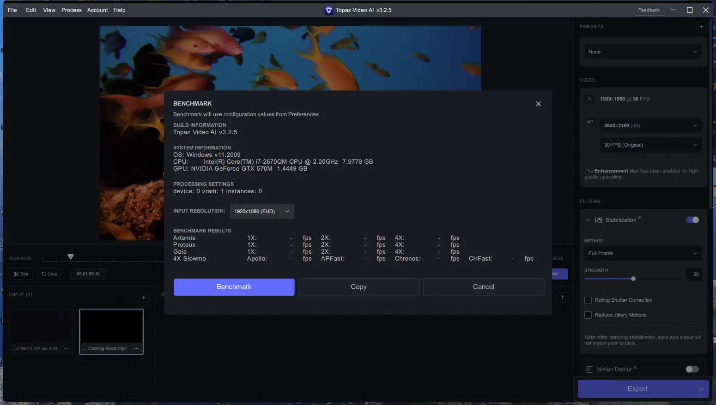Add a new preset with plus icon

702,27
